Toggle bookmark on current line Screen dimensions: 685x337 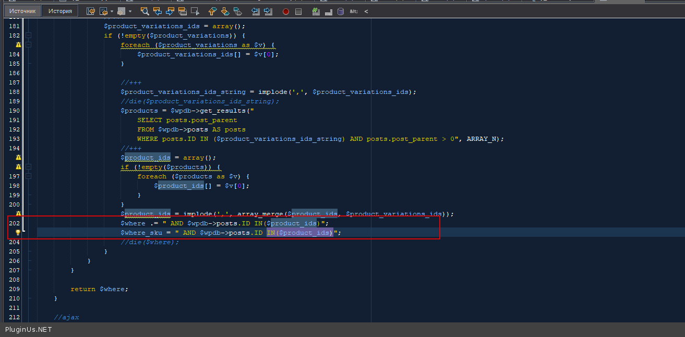point(237,11)
